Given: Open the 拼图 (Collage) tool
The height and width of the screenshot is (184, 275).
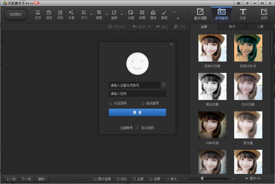Looking at the screenshot, I should tap(142, 15).
